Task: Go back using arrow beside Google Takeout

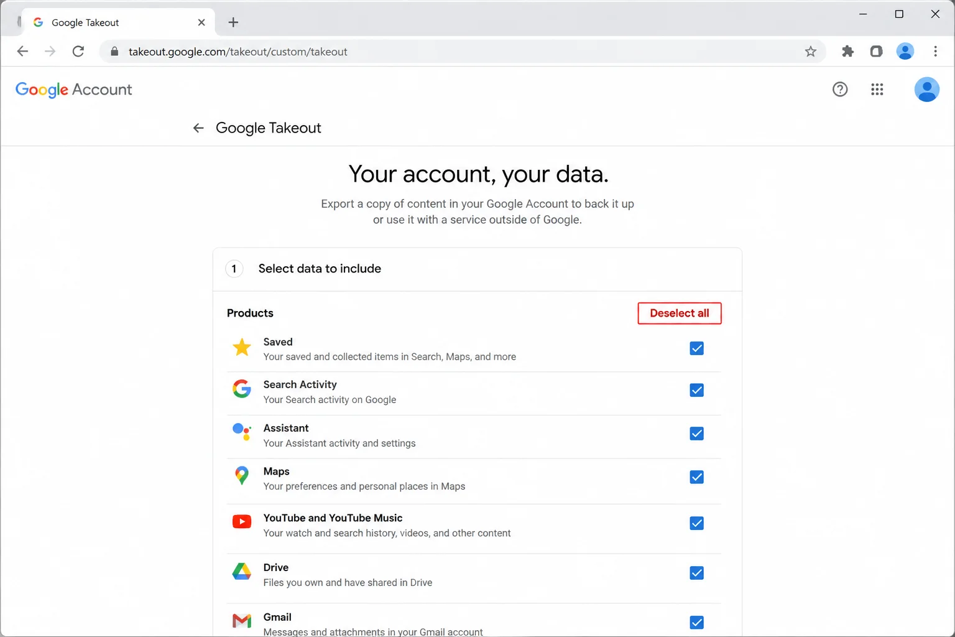Action: (x=198, y=128)
